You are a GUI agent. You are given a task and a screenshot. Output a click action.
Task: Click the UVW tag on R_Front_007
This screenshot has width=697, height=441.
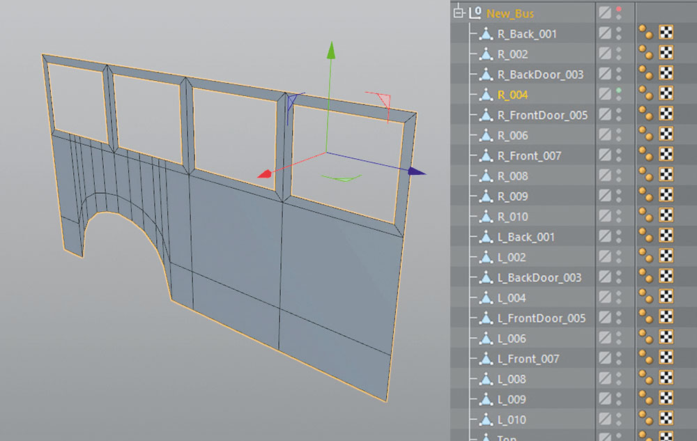click(x=666, y=155)
